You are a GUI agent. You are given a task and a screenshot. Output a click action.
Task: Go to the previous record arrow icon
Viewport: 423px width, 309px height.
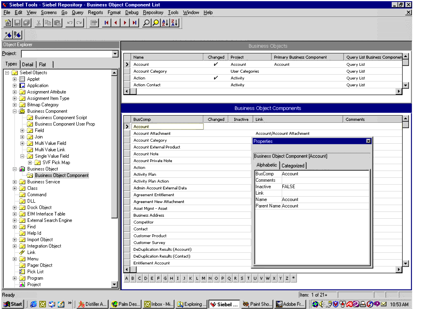(x=116, y=23)
